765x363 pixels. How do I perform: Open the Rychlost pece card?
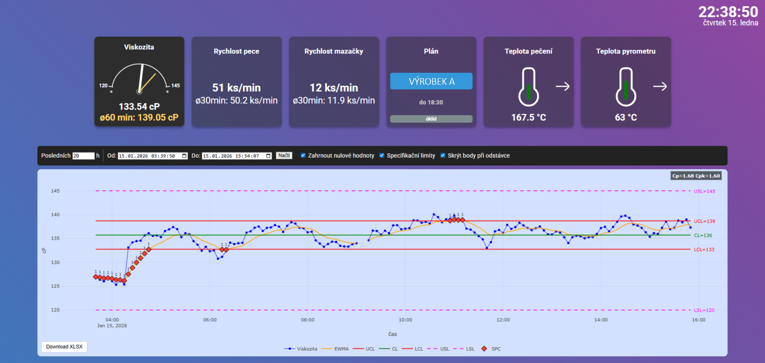tap(236, 82)
